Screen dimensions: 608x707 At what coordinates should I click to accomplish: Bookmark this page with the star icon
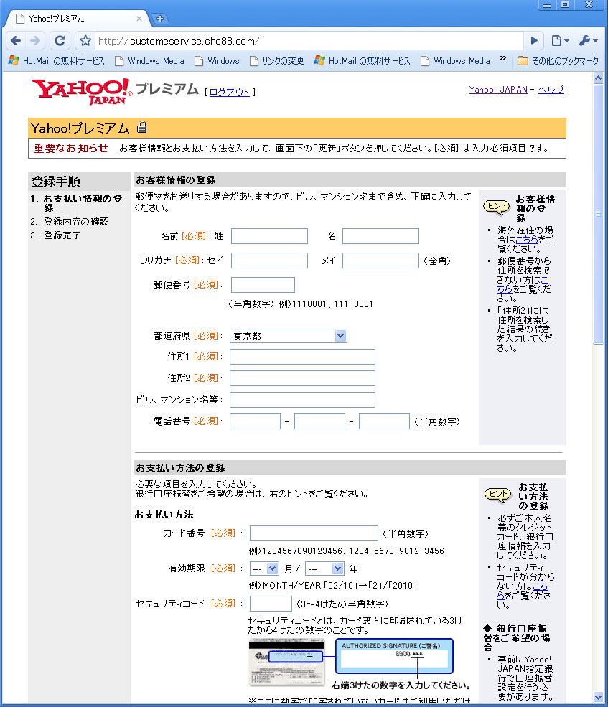85,41
